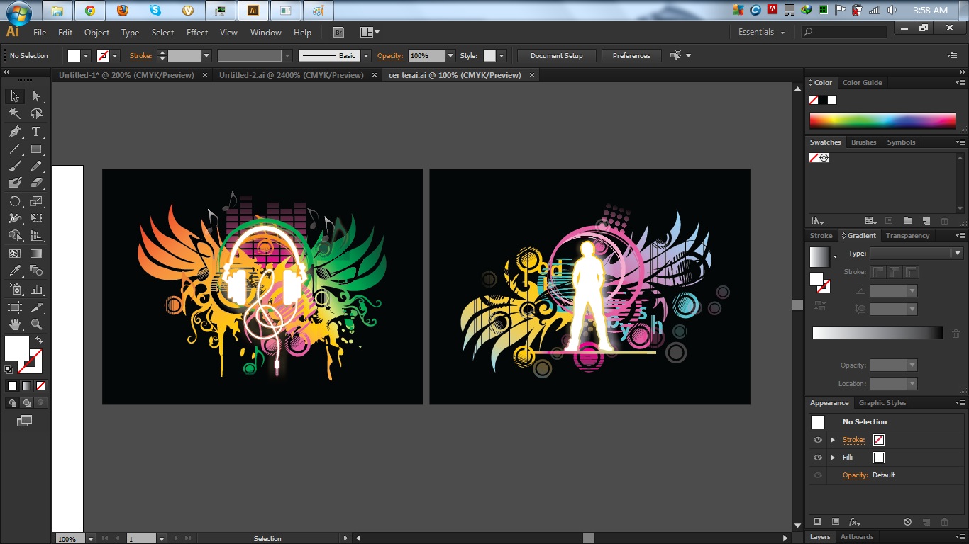Image resolution: width=969 pixels, height=544 pixels.
Task: Select the Free Transform tool
Action: pos(36,218)
